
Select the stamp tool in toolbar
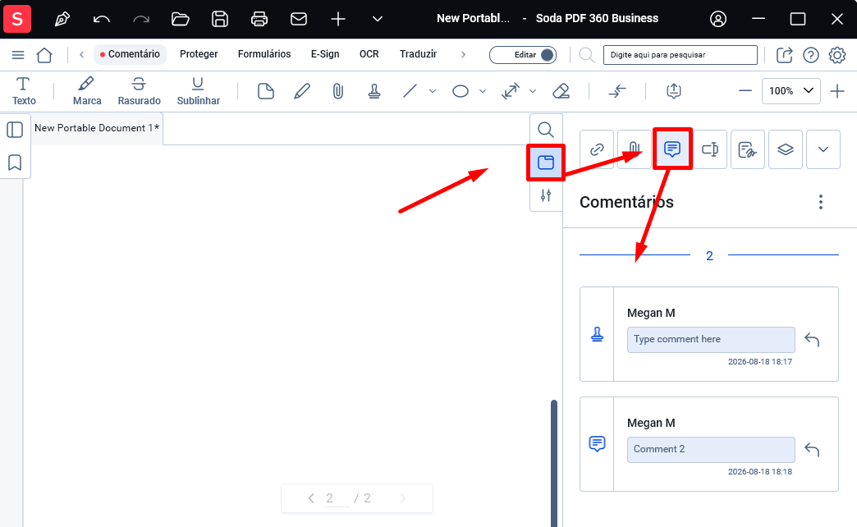(374, 91)
